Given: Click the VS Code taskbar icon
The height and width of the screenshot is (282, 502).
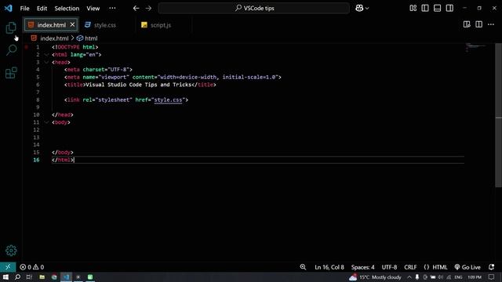Looking at the screenshot, I should coord(66,277).
